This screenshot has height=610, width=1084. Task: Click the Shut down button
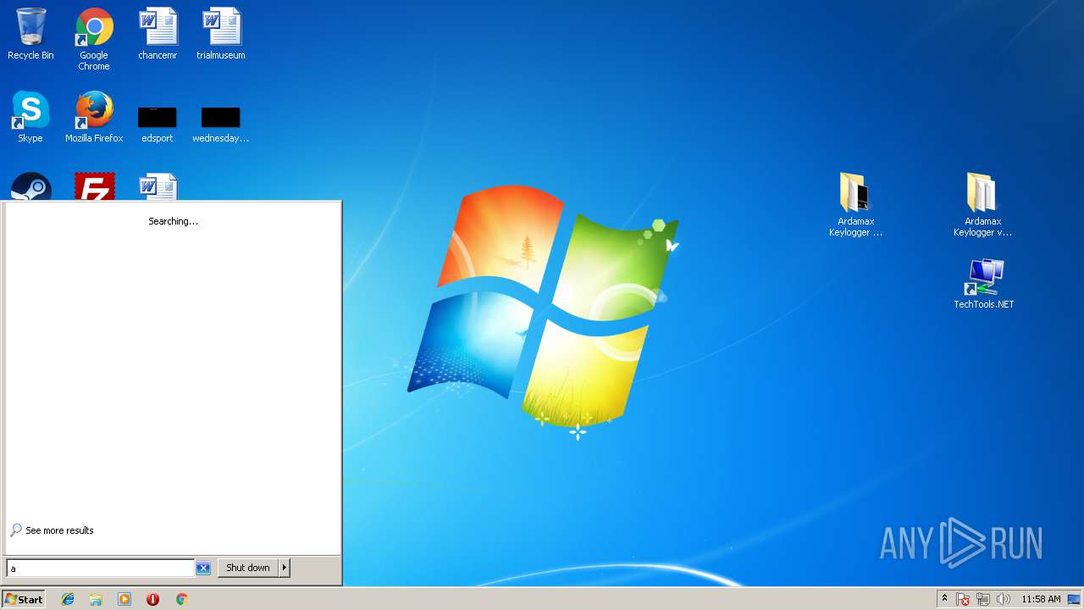coord(248,568)
